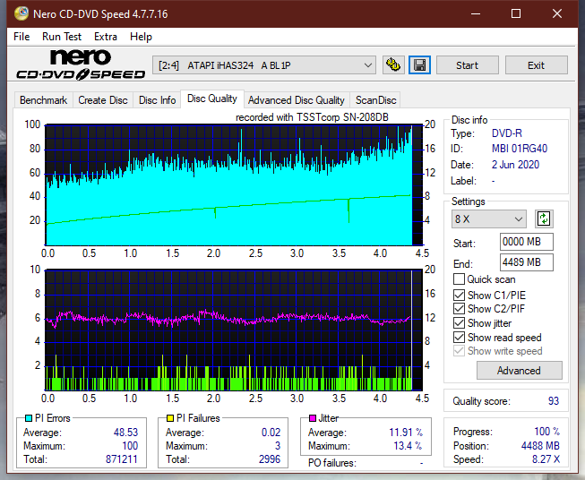Image resolution: width=585 pixels, height=480 pixels.
Task: Open the 8 X speed dropdown
Action: [488, 219]
